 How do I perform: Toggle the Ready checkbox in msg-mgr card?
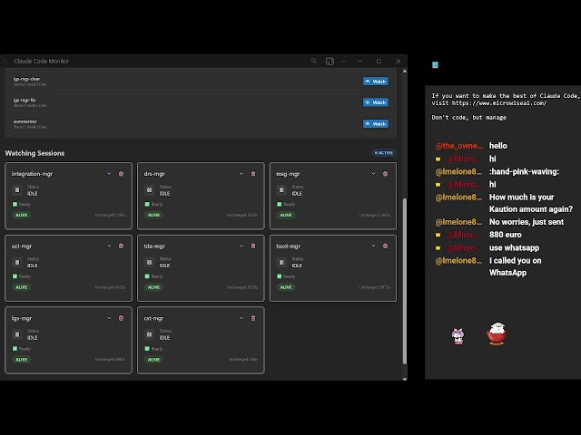point(280,204)
